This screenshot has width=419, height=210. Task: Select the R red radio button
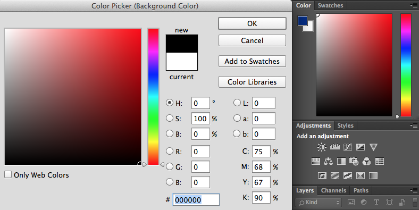click(170, 151)
